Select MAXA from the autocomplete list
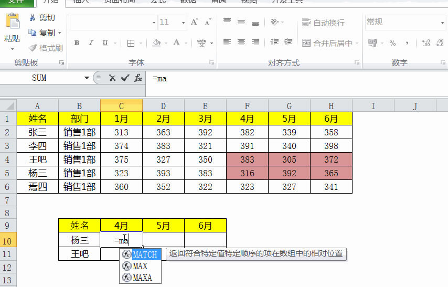The height and width of the screenshot is (287, 448). 140,278
